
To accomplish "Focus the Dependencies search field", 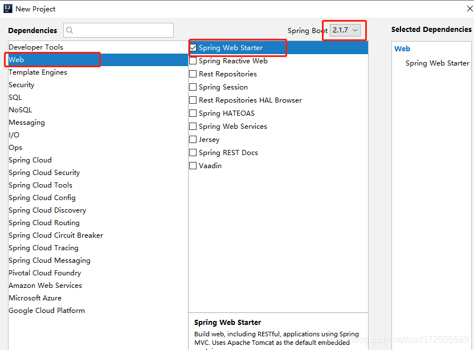I will pyautogui.click(x=118, y=30).
